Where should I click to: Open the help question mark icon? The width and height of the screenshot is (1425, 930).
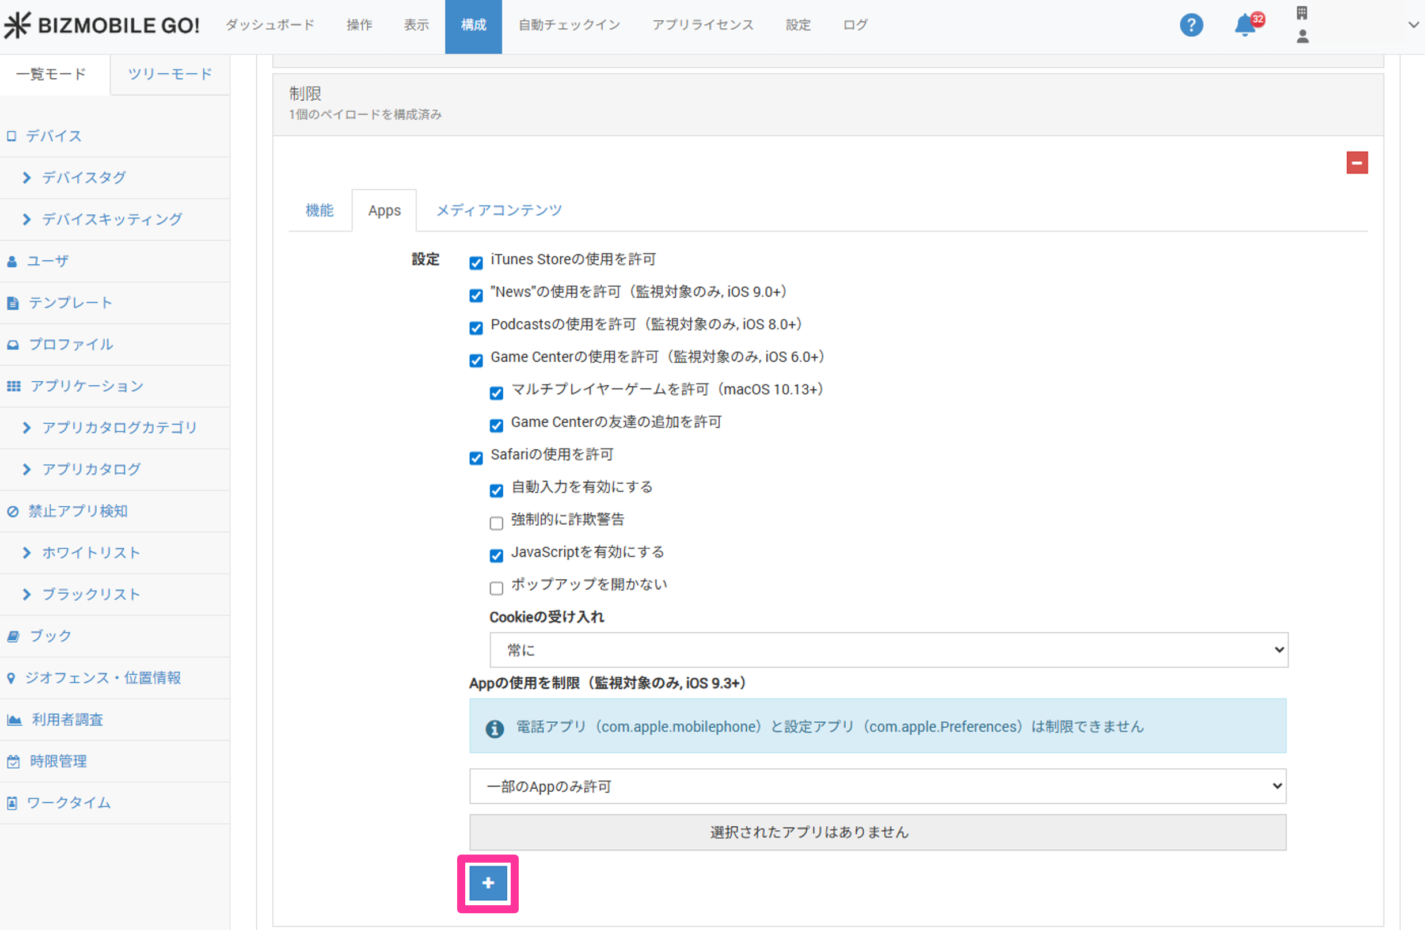pyautogui.click(x=1191, y=25)
